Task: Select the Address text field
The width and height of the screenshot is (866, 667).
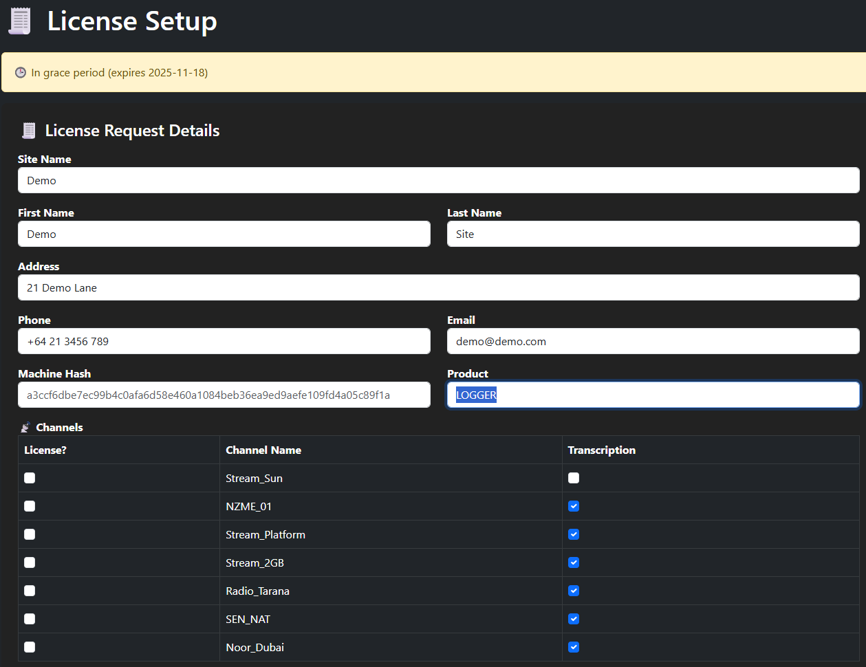Action: pyautogui.click(x=438, y=287)
